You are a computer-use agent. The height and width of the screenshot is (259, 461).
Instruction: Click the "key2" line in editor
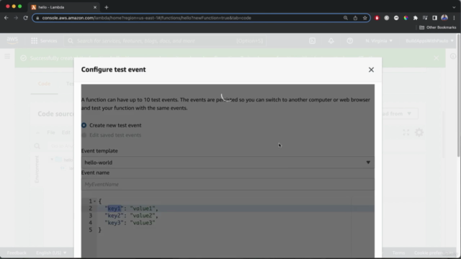[131, 216]
